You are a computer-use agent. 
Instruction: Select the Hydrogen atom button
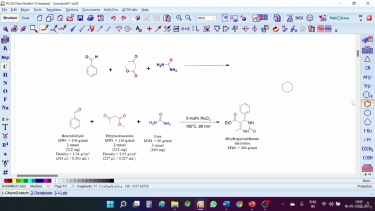click(x=5, y=75)
